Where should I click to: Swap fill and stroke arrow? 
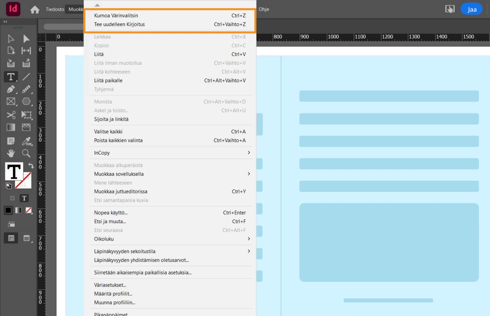pyautogui.click(x=31, y=166)
